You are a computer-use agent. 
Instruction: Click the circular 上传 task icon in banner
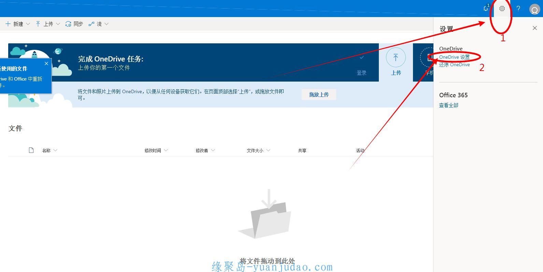tap(396, 57)
